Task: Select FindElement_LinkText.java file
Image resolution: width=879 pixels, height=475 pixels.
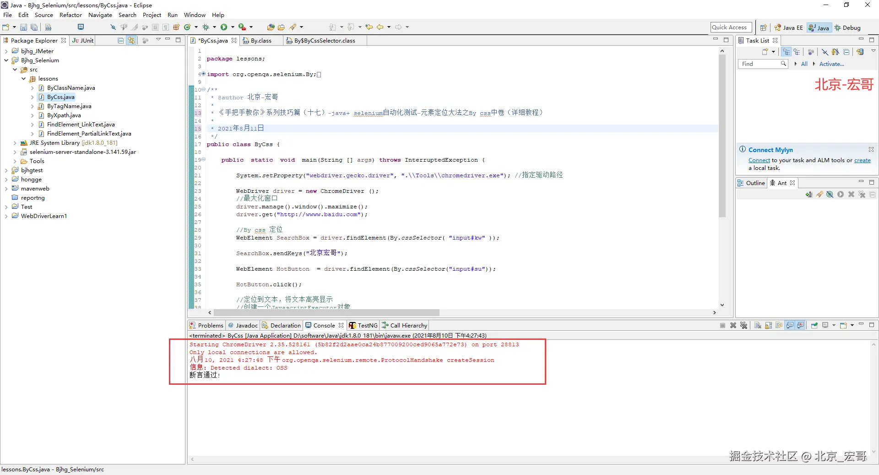Action: (x=81, y=125)
